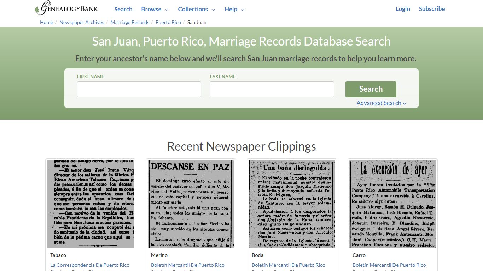Open La excursión de ayer clipping thumbnail
This screenshot has height=271, width=483.
pos(392,204)
